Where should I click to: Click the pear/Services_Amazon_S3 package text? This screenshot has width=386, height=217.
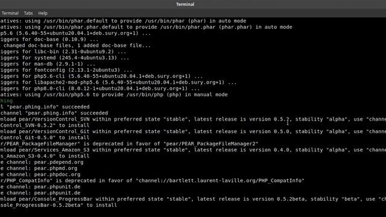(x=54, y=150)
